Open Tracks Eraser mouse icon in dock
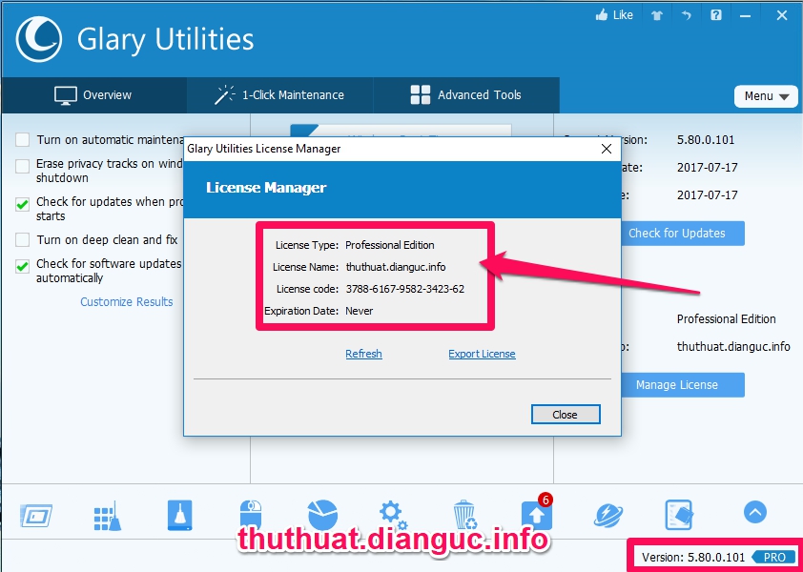The width and height of the screenshot is (803, 572). (x=251, y=514)
